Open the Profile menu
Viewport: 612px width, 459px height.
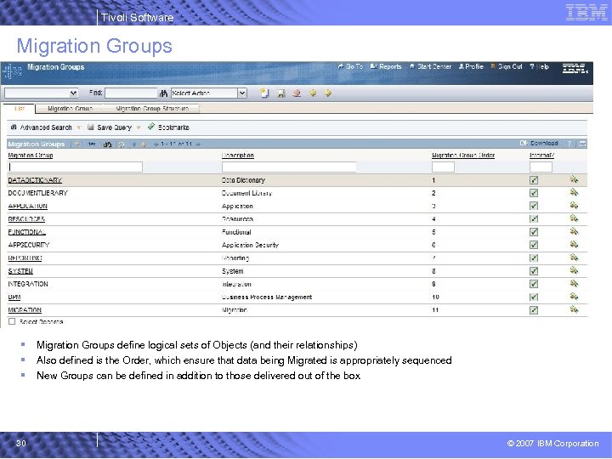[x=471, y=67]
